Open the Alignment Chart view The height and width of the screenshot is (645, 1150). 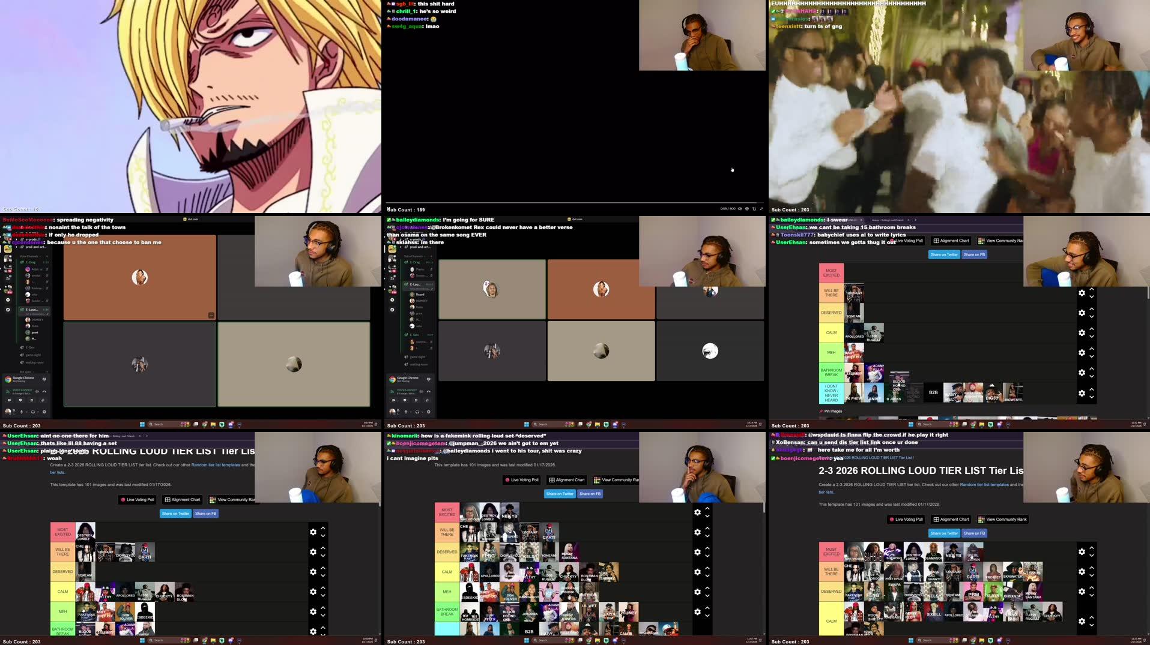coord(951,519)
